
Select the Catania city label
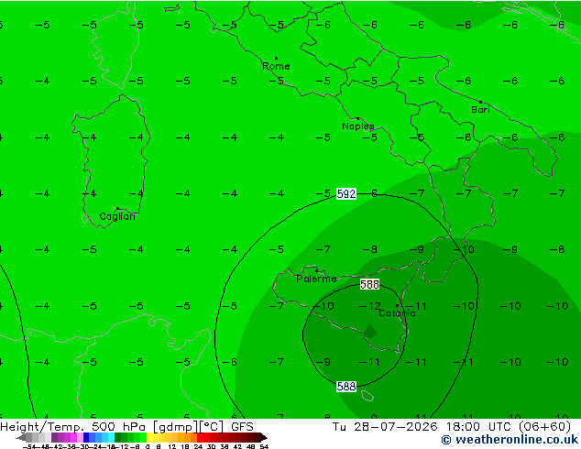pos(397,313)
